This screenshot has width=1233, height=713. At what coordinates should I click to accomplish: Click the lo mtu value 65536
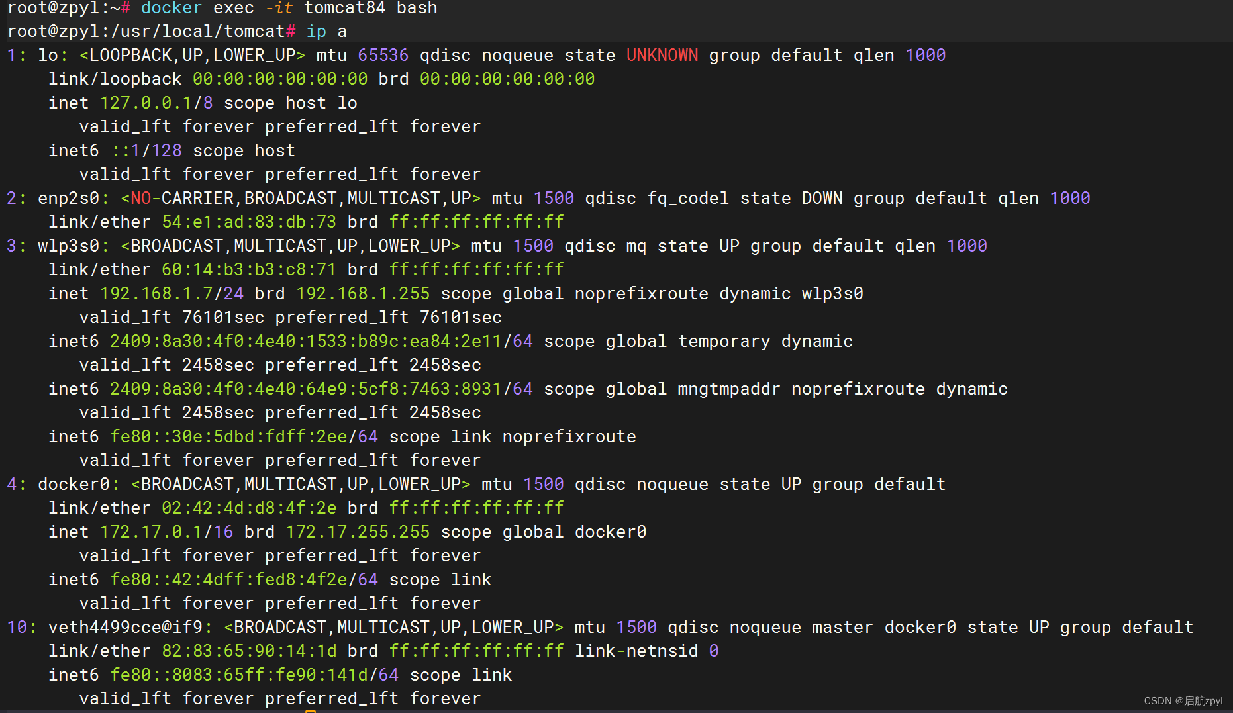pos(383,55)
